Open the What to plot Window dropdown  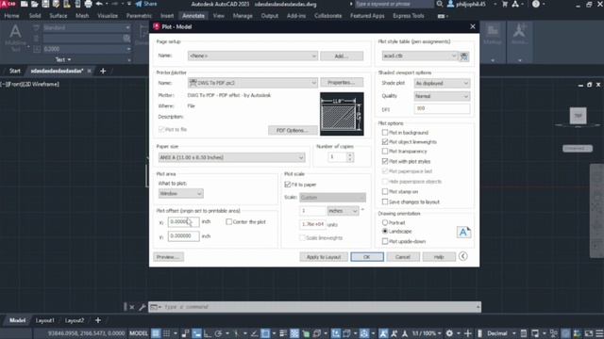pyautogui.click(x=180, y=193)
